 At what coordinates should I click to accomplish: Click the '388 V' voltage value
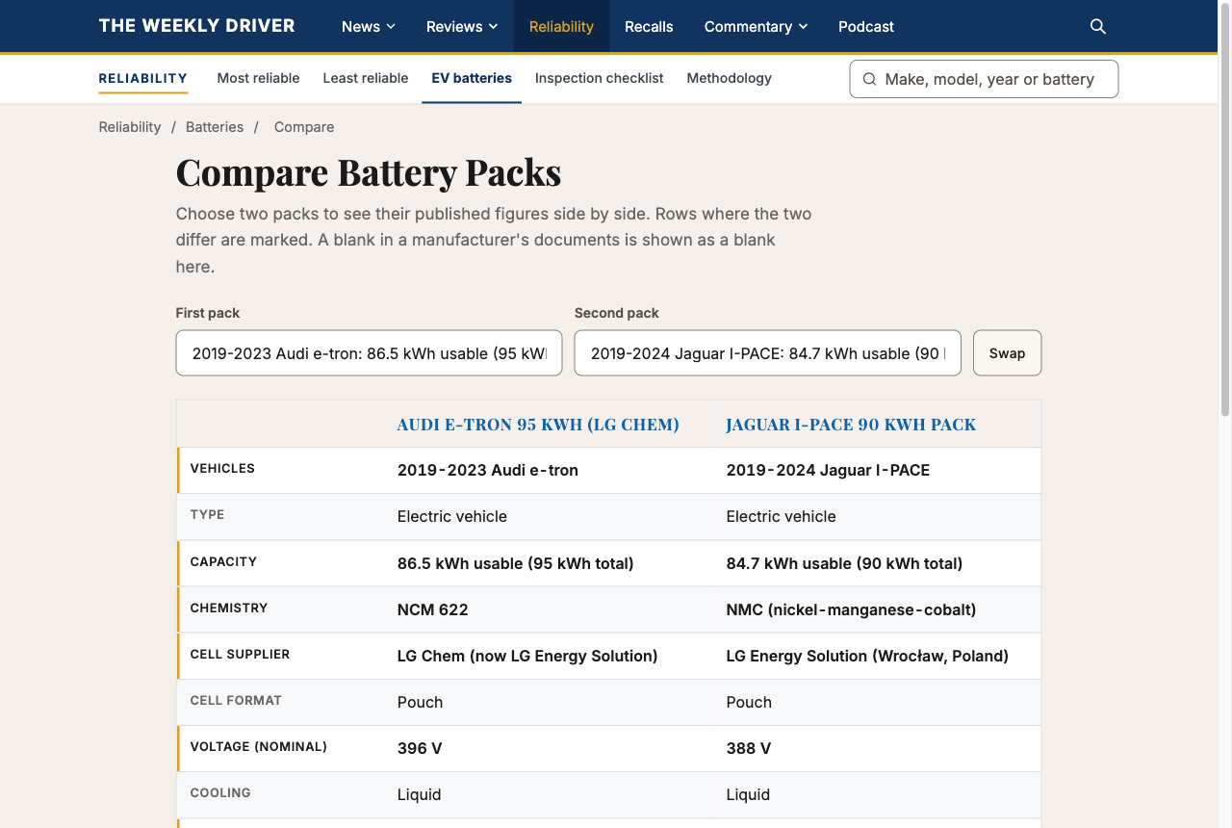click(x=749, y=748)
